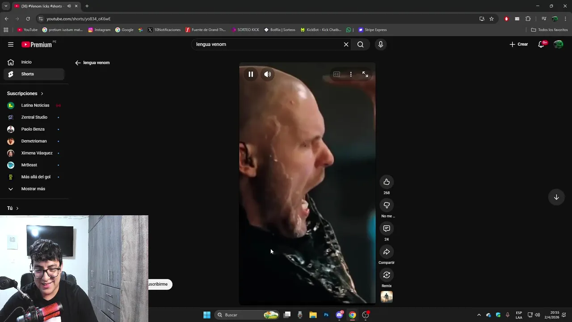Enter fullscreen mode for the Short
572x322 pixels.
tap(365, 74)
